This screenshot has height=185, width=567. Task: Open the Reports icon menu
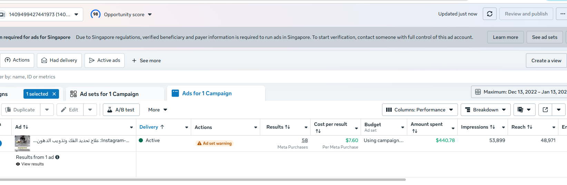tap(524, 110)
